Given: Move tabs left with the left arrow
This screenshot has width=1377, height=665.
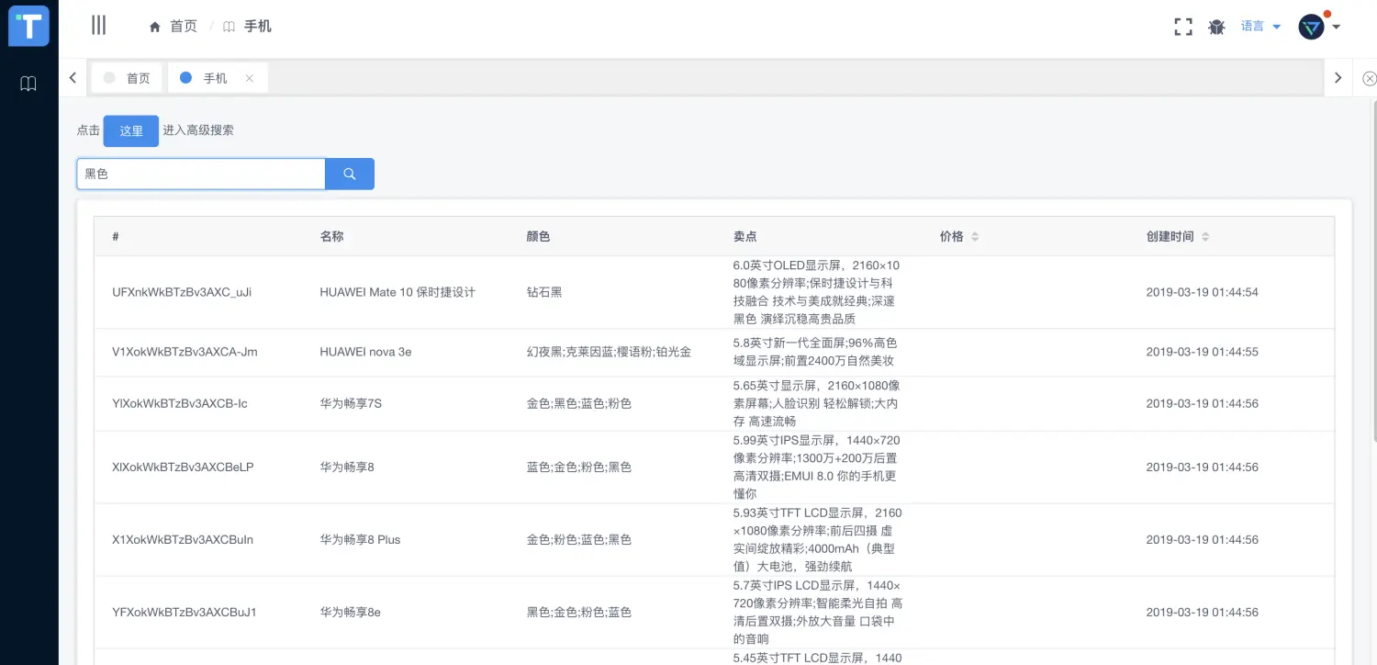Looking at the screenshot, I should [73, 78].
